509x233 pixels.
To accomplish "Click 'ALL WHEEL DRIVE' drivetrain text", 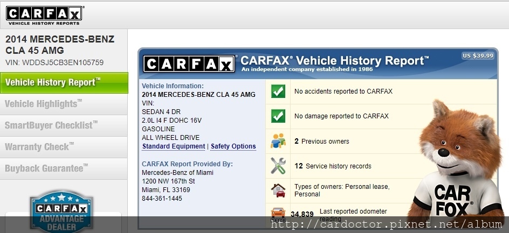I will [171, 138].
